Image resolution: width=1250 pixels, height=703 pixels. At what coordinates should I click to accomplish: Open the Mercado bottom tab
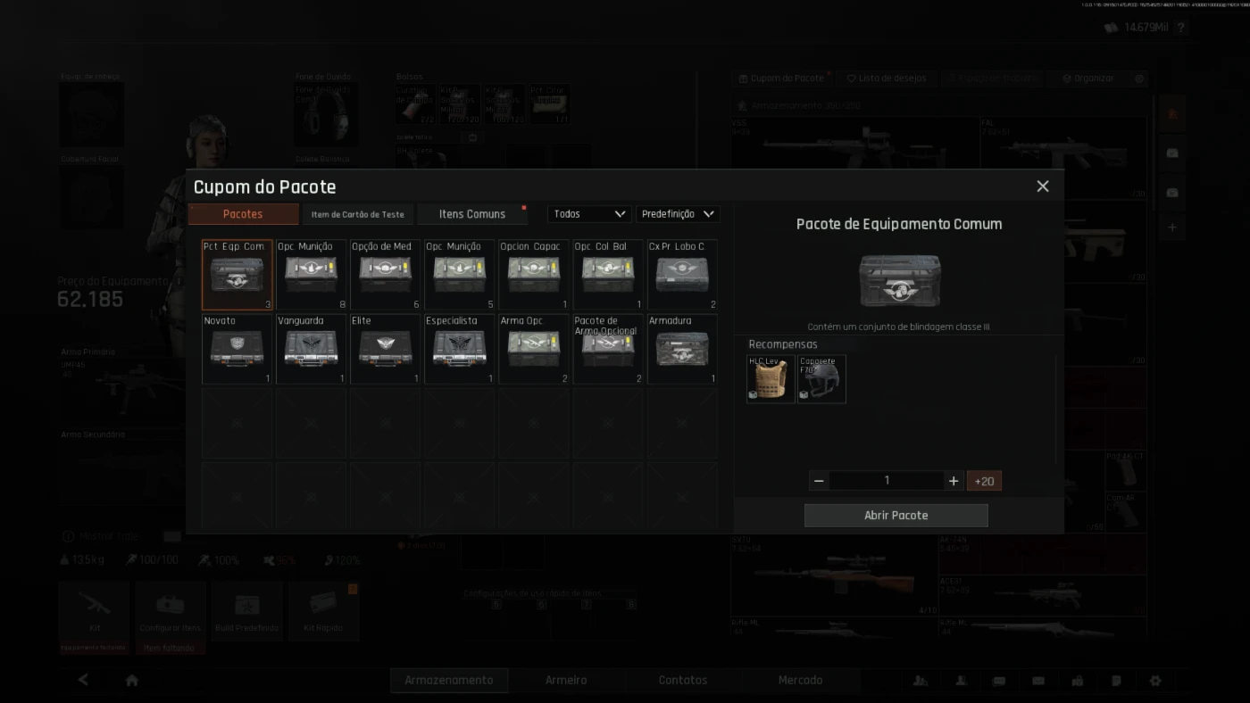800,680
